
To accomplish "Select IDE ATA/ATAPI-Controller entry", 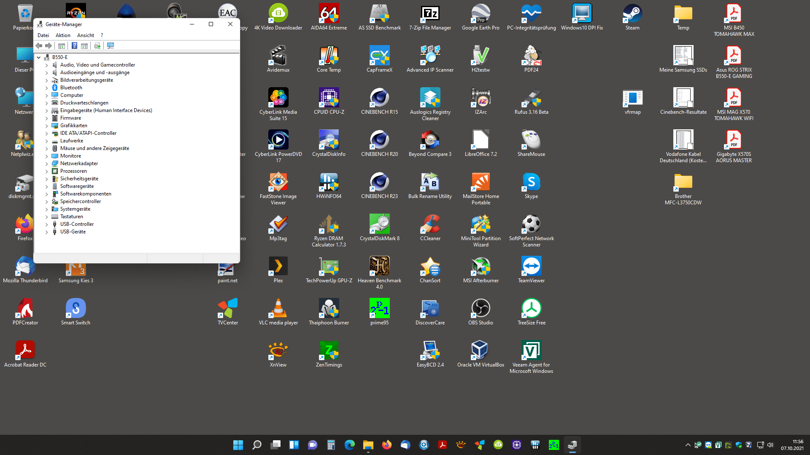I will point(88,133).
